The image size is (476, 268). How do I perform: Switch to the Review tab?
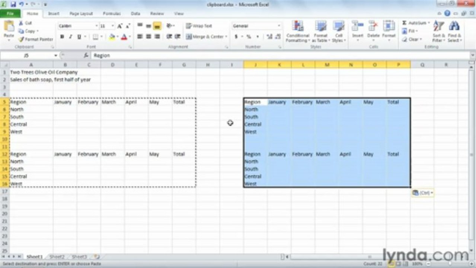click(x=157, y=13)
